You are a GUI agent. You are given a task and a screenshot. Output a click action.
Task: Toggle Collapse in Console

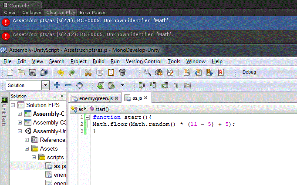(32, 13)
